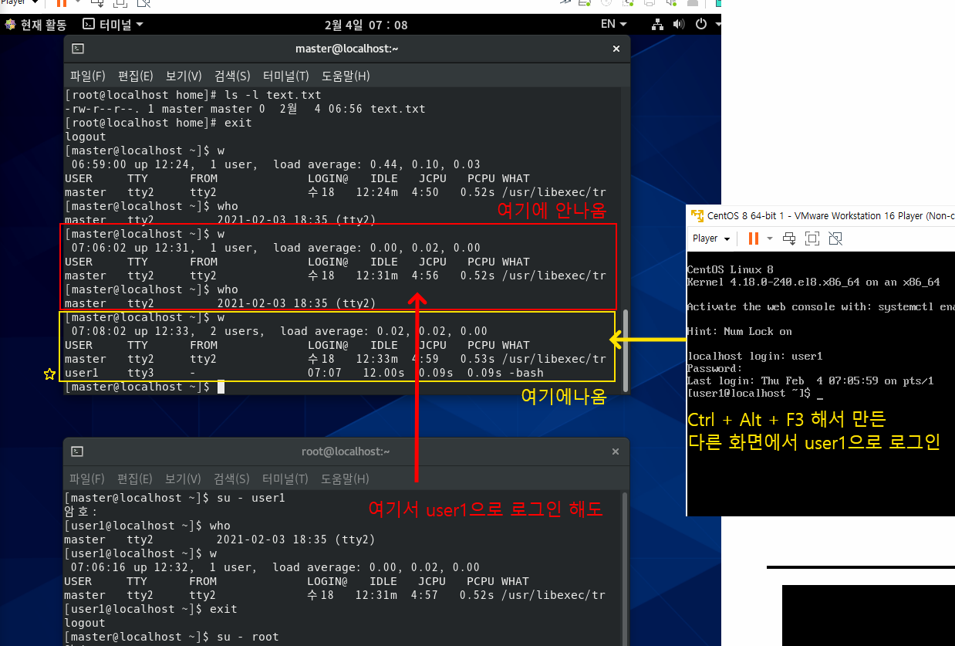Open 검색(S) menu in master@localhost terminal

point(232,76)
